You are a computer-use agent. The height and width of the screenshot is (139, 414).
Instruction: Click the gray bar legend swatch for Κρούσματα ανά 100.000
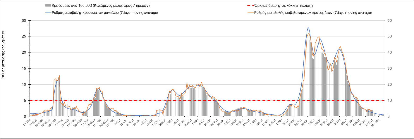click(48, 5)
